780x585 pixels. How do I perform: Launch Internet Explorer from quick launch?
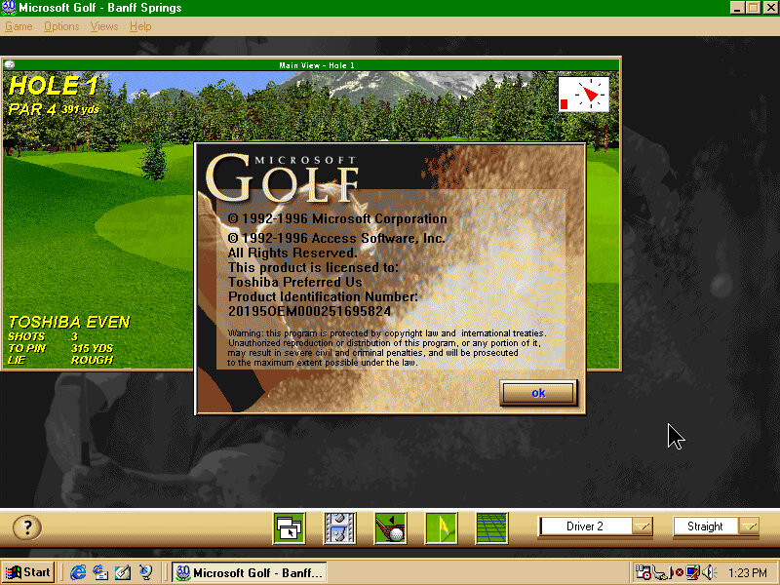coord(78,572)
